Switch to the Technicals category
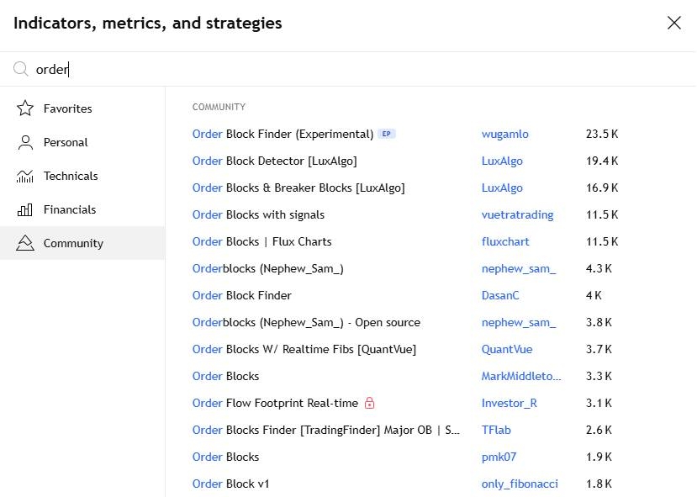Screen dimensions: 697x497 [71, 176]
